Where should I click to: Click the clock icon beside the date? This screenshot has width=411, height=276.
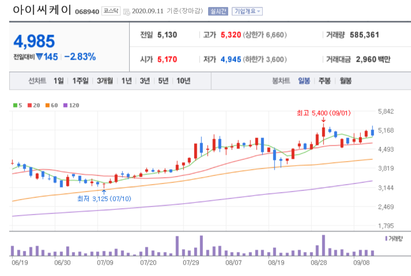pos(127,12)
